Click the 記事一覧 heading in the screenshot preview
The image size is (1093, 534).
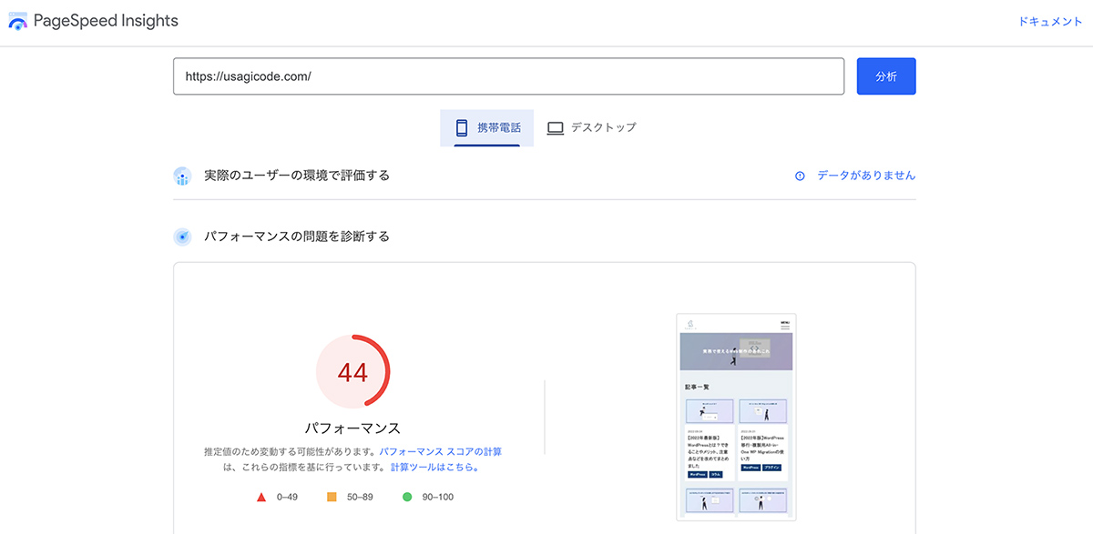click(x=697, y=387)
